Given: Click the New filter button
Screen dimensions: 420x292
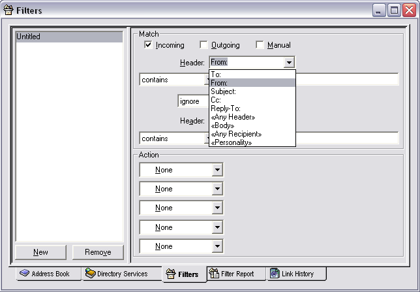Looking at the screenshot, I should click(x=40, y=252).
